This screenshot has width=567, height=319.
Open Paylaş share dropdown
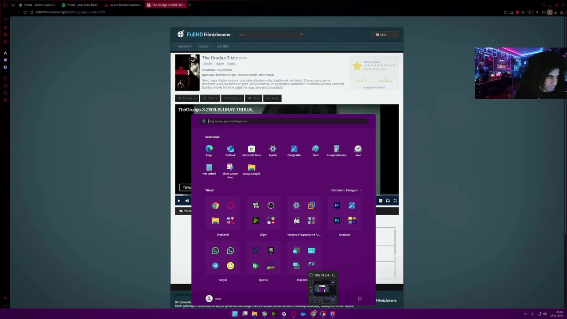coord(233,98)
